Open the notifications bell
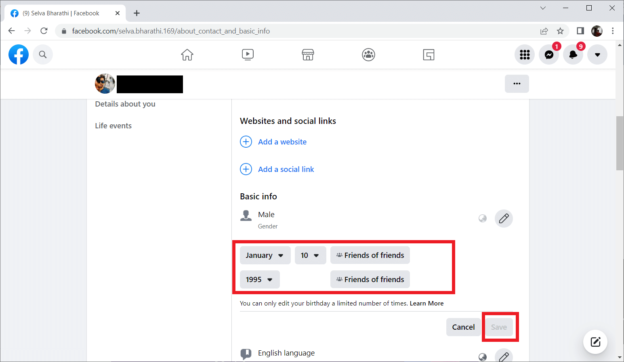This screenshot has height=362, width=624. pos(573,54)
